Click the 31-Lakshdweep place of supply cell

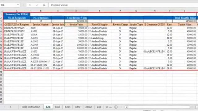(100, 38)
